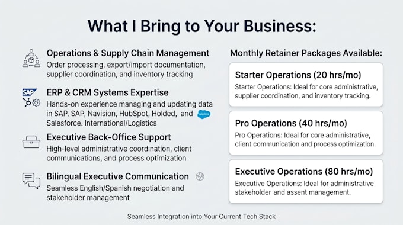
Task: Click the briefcase back-office icon
Action: click(31, 142)
